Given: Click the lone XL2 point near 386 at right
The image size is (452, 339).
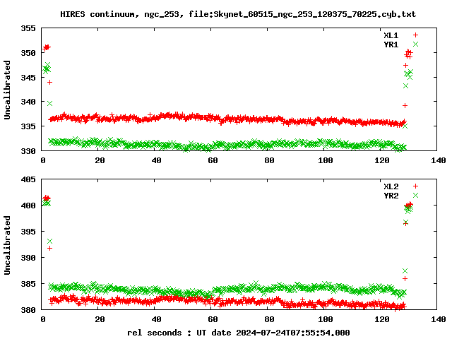Looking at the screenshot, I should click(405, 279).
